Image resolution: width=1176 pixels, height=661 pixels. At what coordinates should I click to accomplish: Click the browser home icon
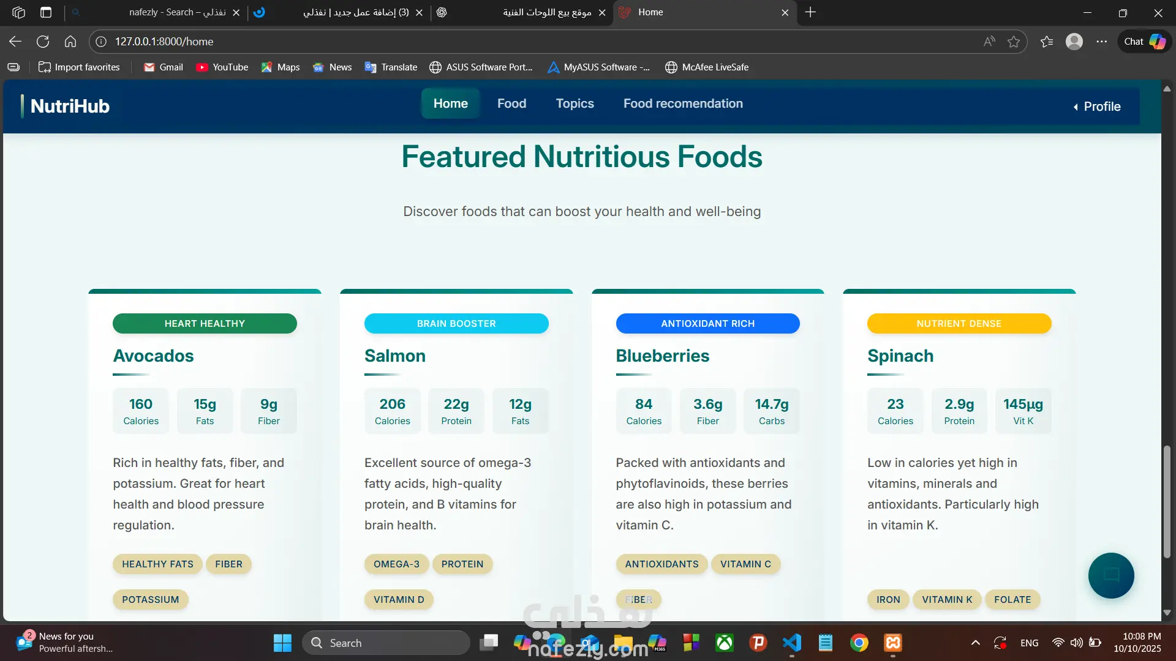point(70,42)
